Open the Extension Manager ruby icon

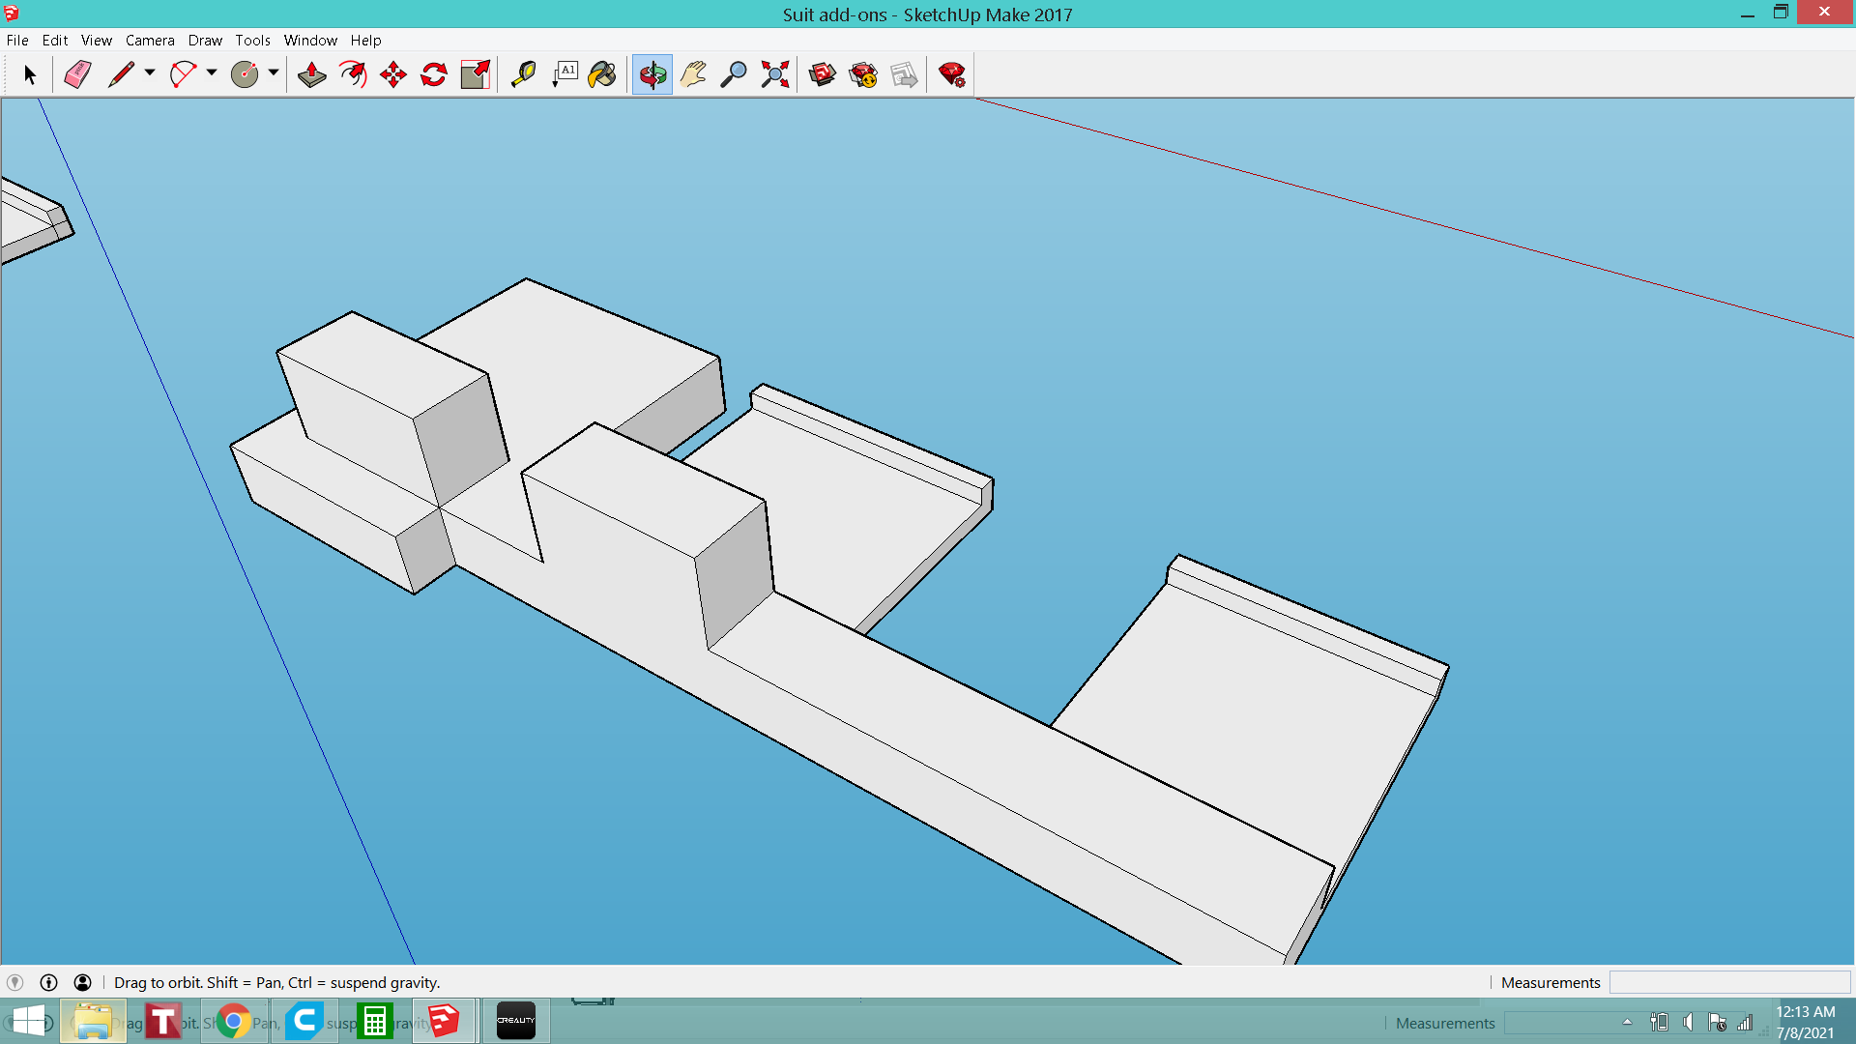point(952,74)
